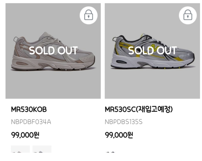Click the 99,000원 price under MR530KOB

(25, 135)
